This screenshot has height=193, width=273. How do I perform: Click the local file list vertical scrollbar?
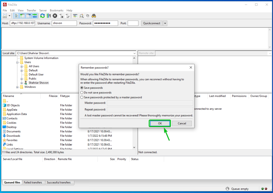coord(134,124)
